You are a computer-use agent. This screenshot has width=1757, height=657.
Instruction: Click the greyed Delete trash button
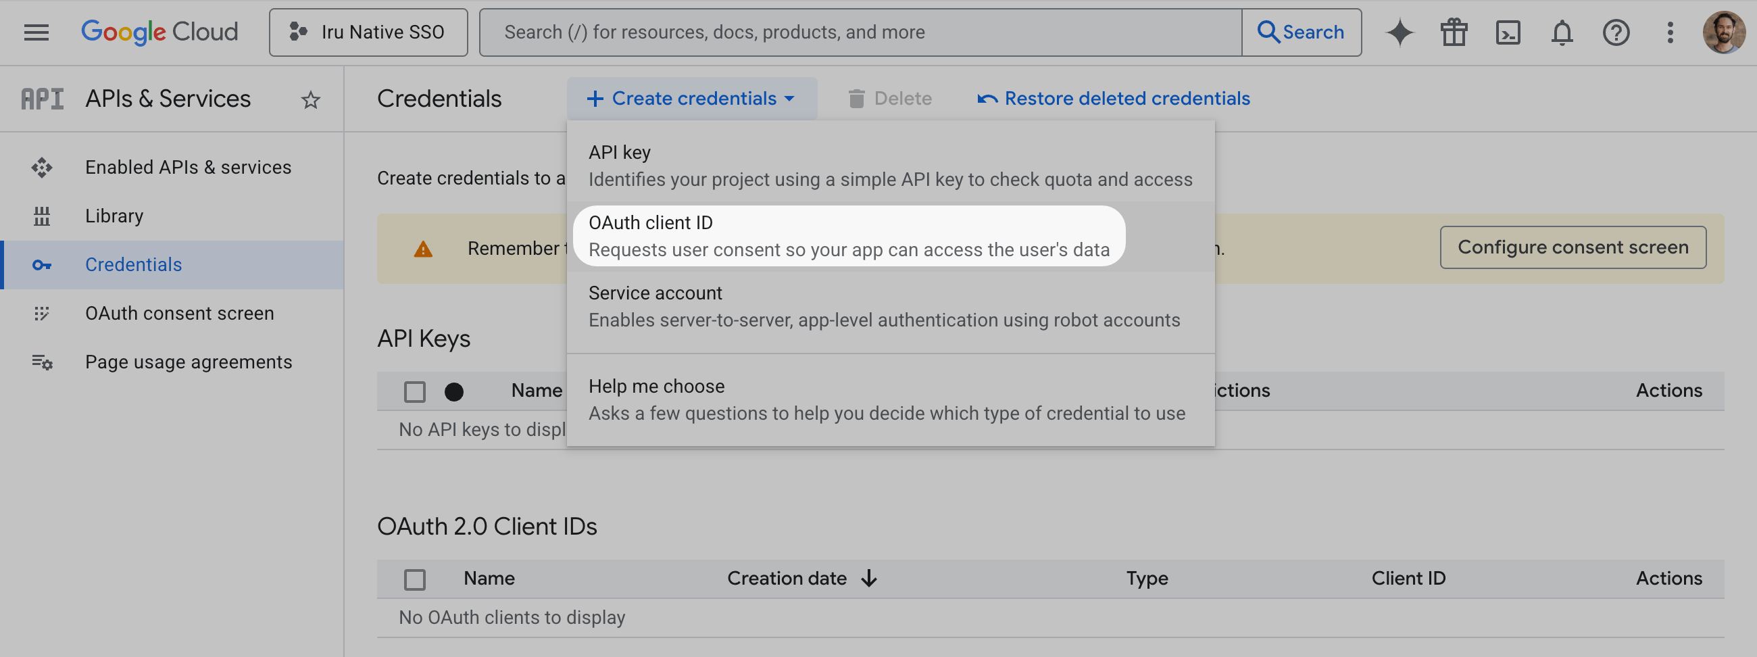889,98
